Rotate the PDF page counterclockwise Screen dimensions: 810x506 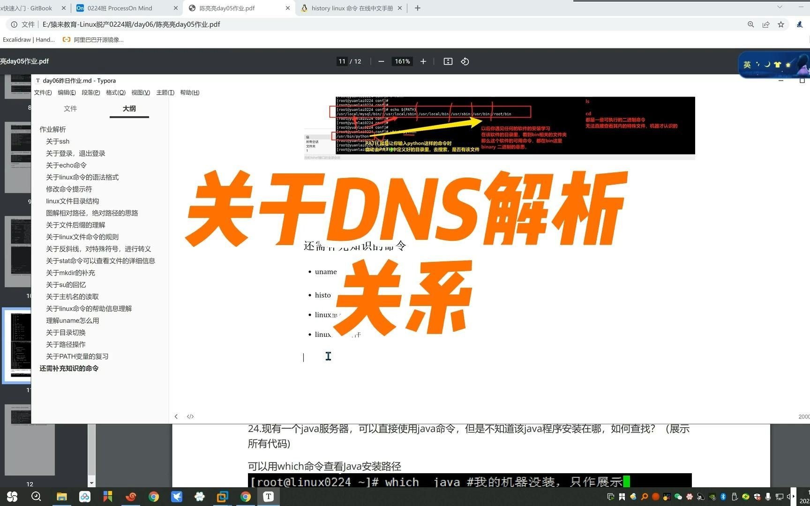pyautogui.click(x=465, y=61)
